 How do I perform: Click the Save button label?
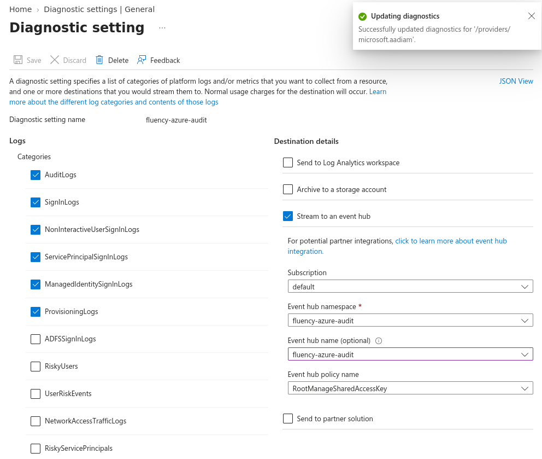(x=34, y=61)
